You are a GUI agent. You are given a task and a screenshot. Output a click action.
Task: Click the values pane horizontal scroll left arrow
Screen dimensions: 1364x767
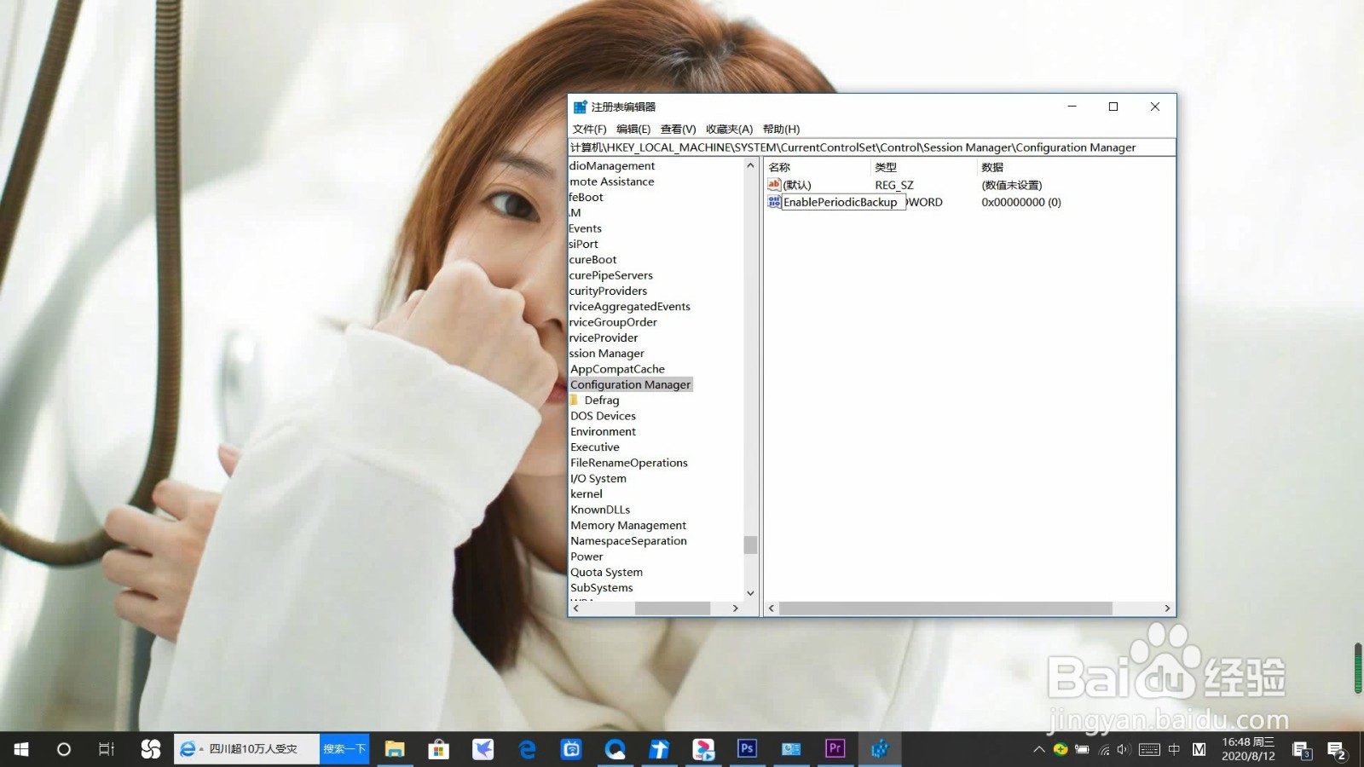[x=772, y=608]
